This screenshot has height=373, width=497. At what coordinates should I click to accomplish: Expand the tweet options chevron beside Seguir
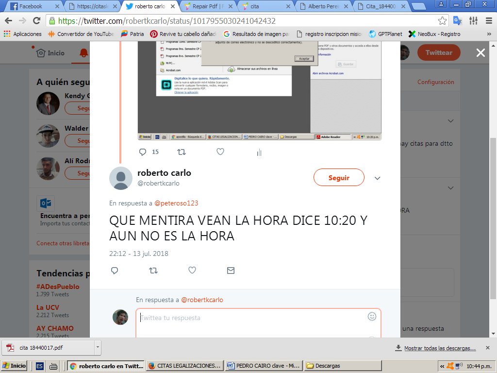point(377,178)
